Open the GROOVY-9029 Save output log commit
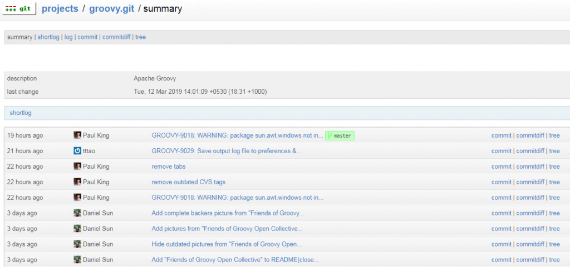Image resolution: width=570 pixels, height=267 pixels. (227, 151)
